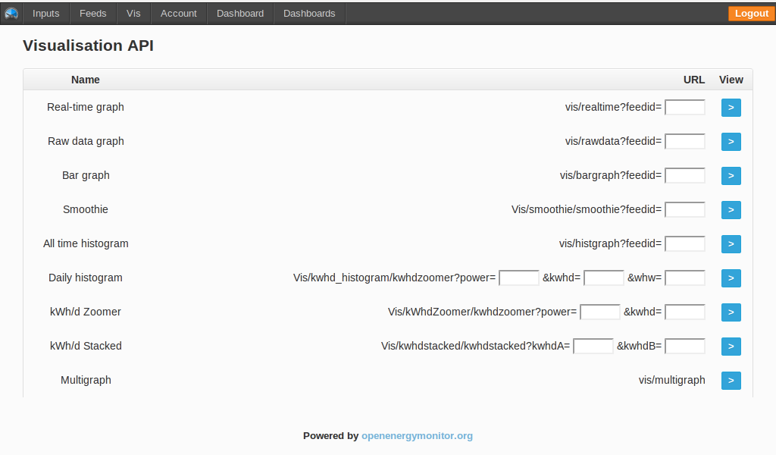Click kWh/d Stacked view arrow button
The width and height of the screenshot is (776, 455).
[731, 347]
